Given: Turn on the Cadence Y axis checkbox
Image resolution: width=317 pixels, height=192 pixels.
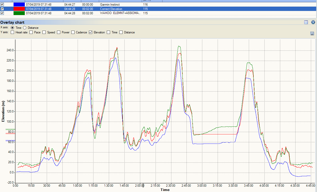Looking at the screenshot, I should [x=73, y=32].
